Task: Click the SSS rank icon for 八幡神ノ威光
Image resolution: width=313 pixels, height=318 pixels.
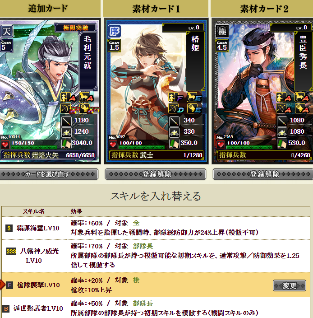Action: [x=11, y=252]
